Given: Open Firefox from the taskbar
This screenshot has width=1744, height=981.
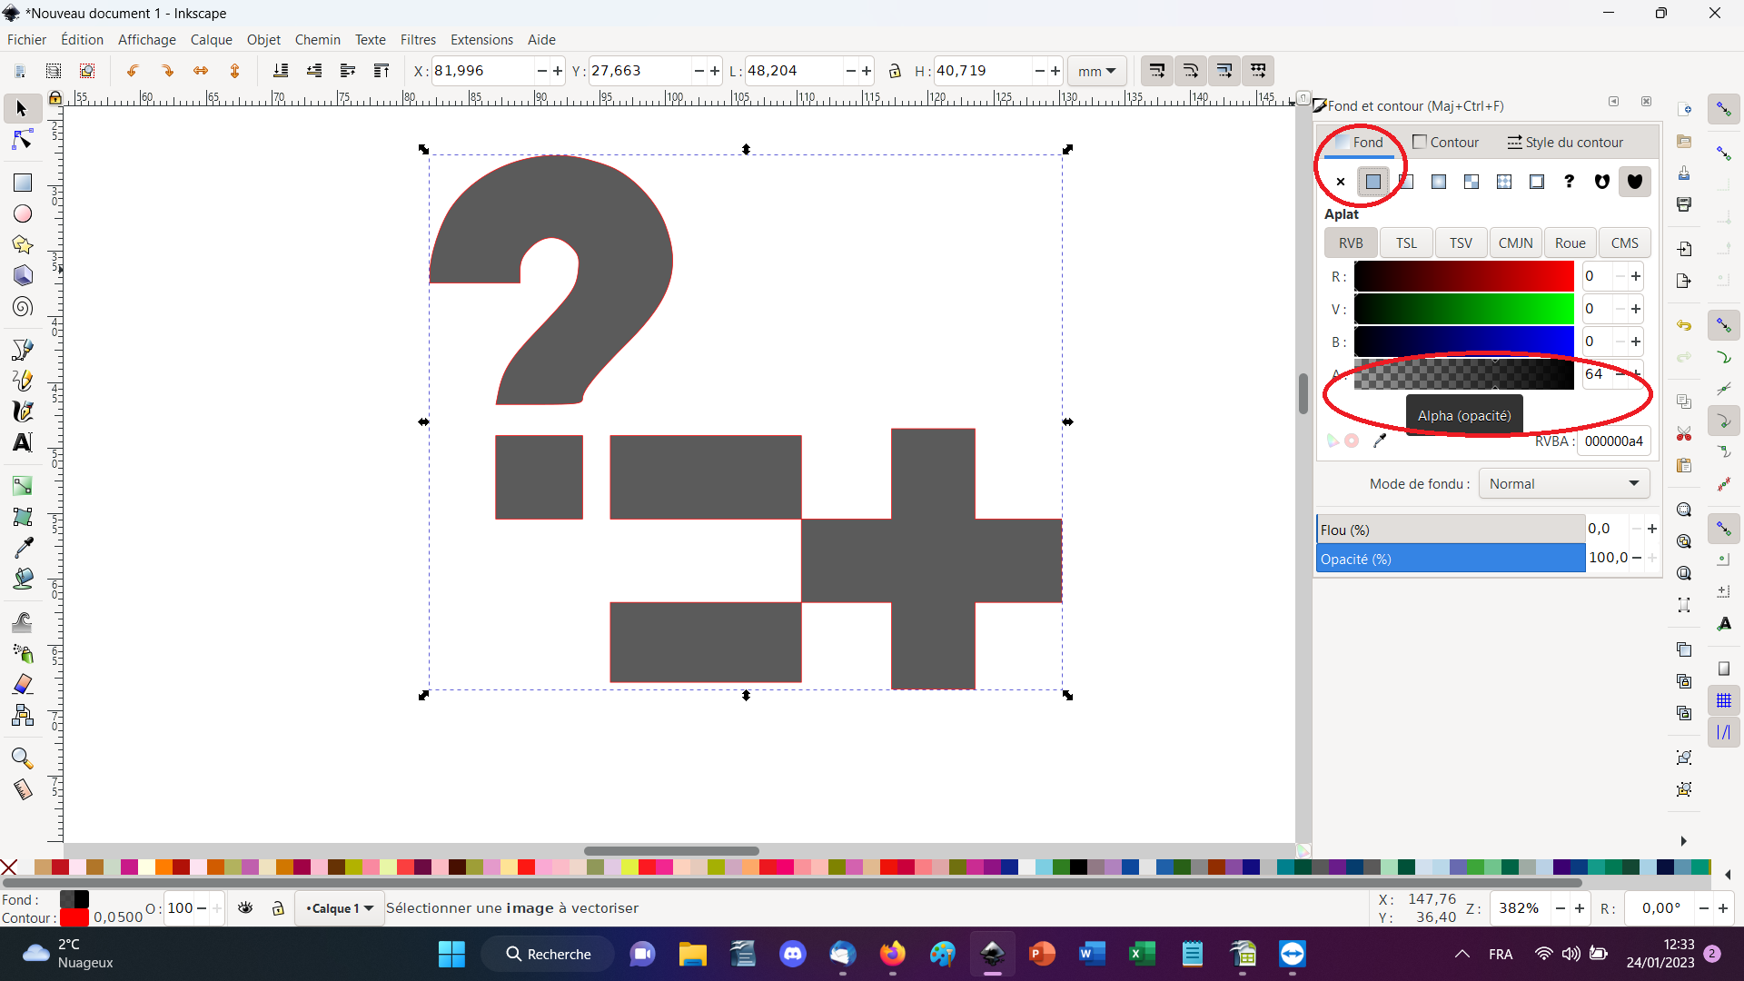Looking at the screenshot, I should pos(892,954).
